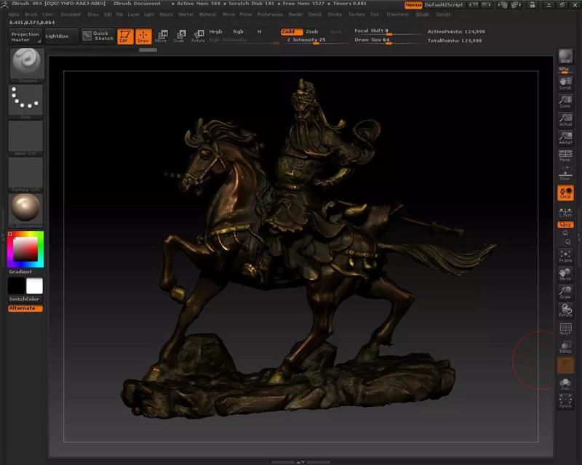Click the LightBox button
This screenshot has width=582, height=465.
point(60,36)
